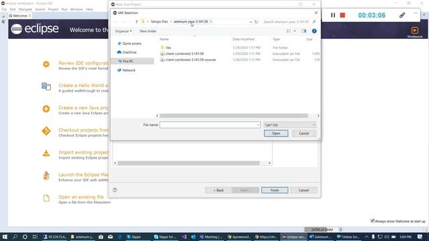Open Eclipse Window menu
The width and height of the screenshot is (429, 241).
[x=76, y=9]
